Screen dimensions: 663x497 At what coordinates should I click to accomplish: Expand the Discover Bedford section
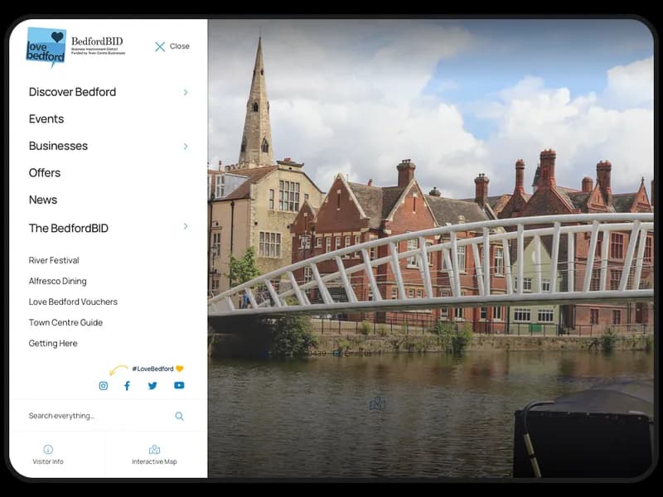coord(185,93)
